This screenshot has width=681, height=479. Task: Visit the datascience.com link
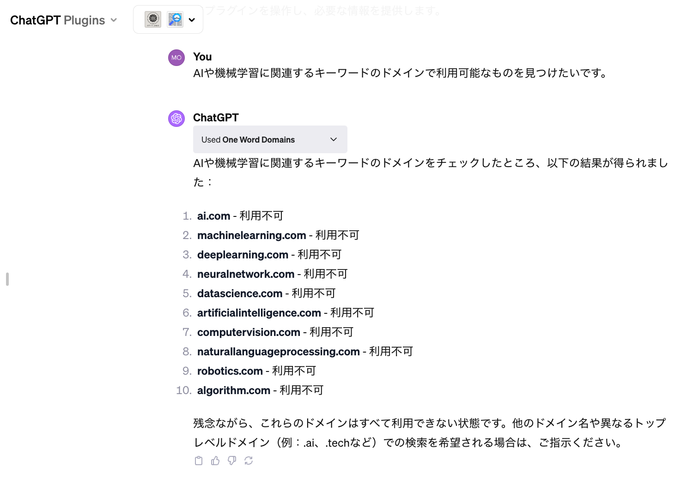coord(239,293)
